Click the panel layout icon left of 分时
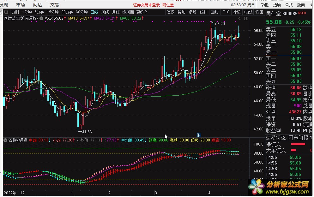The image size is (314, 197). 6,12
